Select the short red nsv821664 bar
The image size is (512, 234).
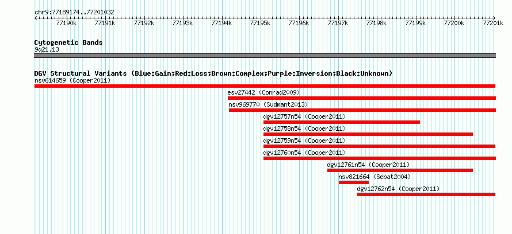pos(354,182)
